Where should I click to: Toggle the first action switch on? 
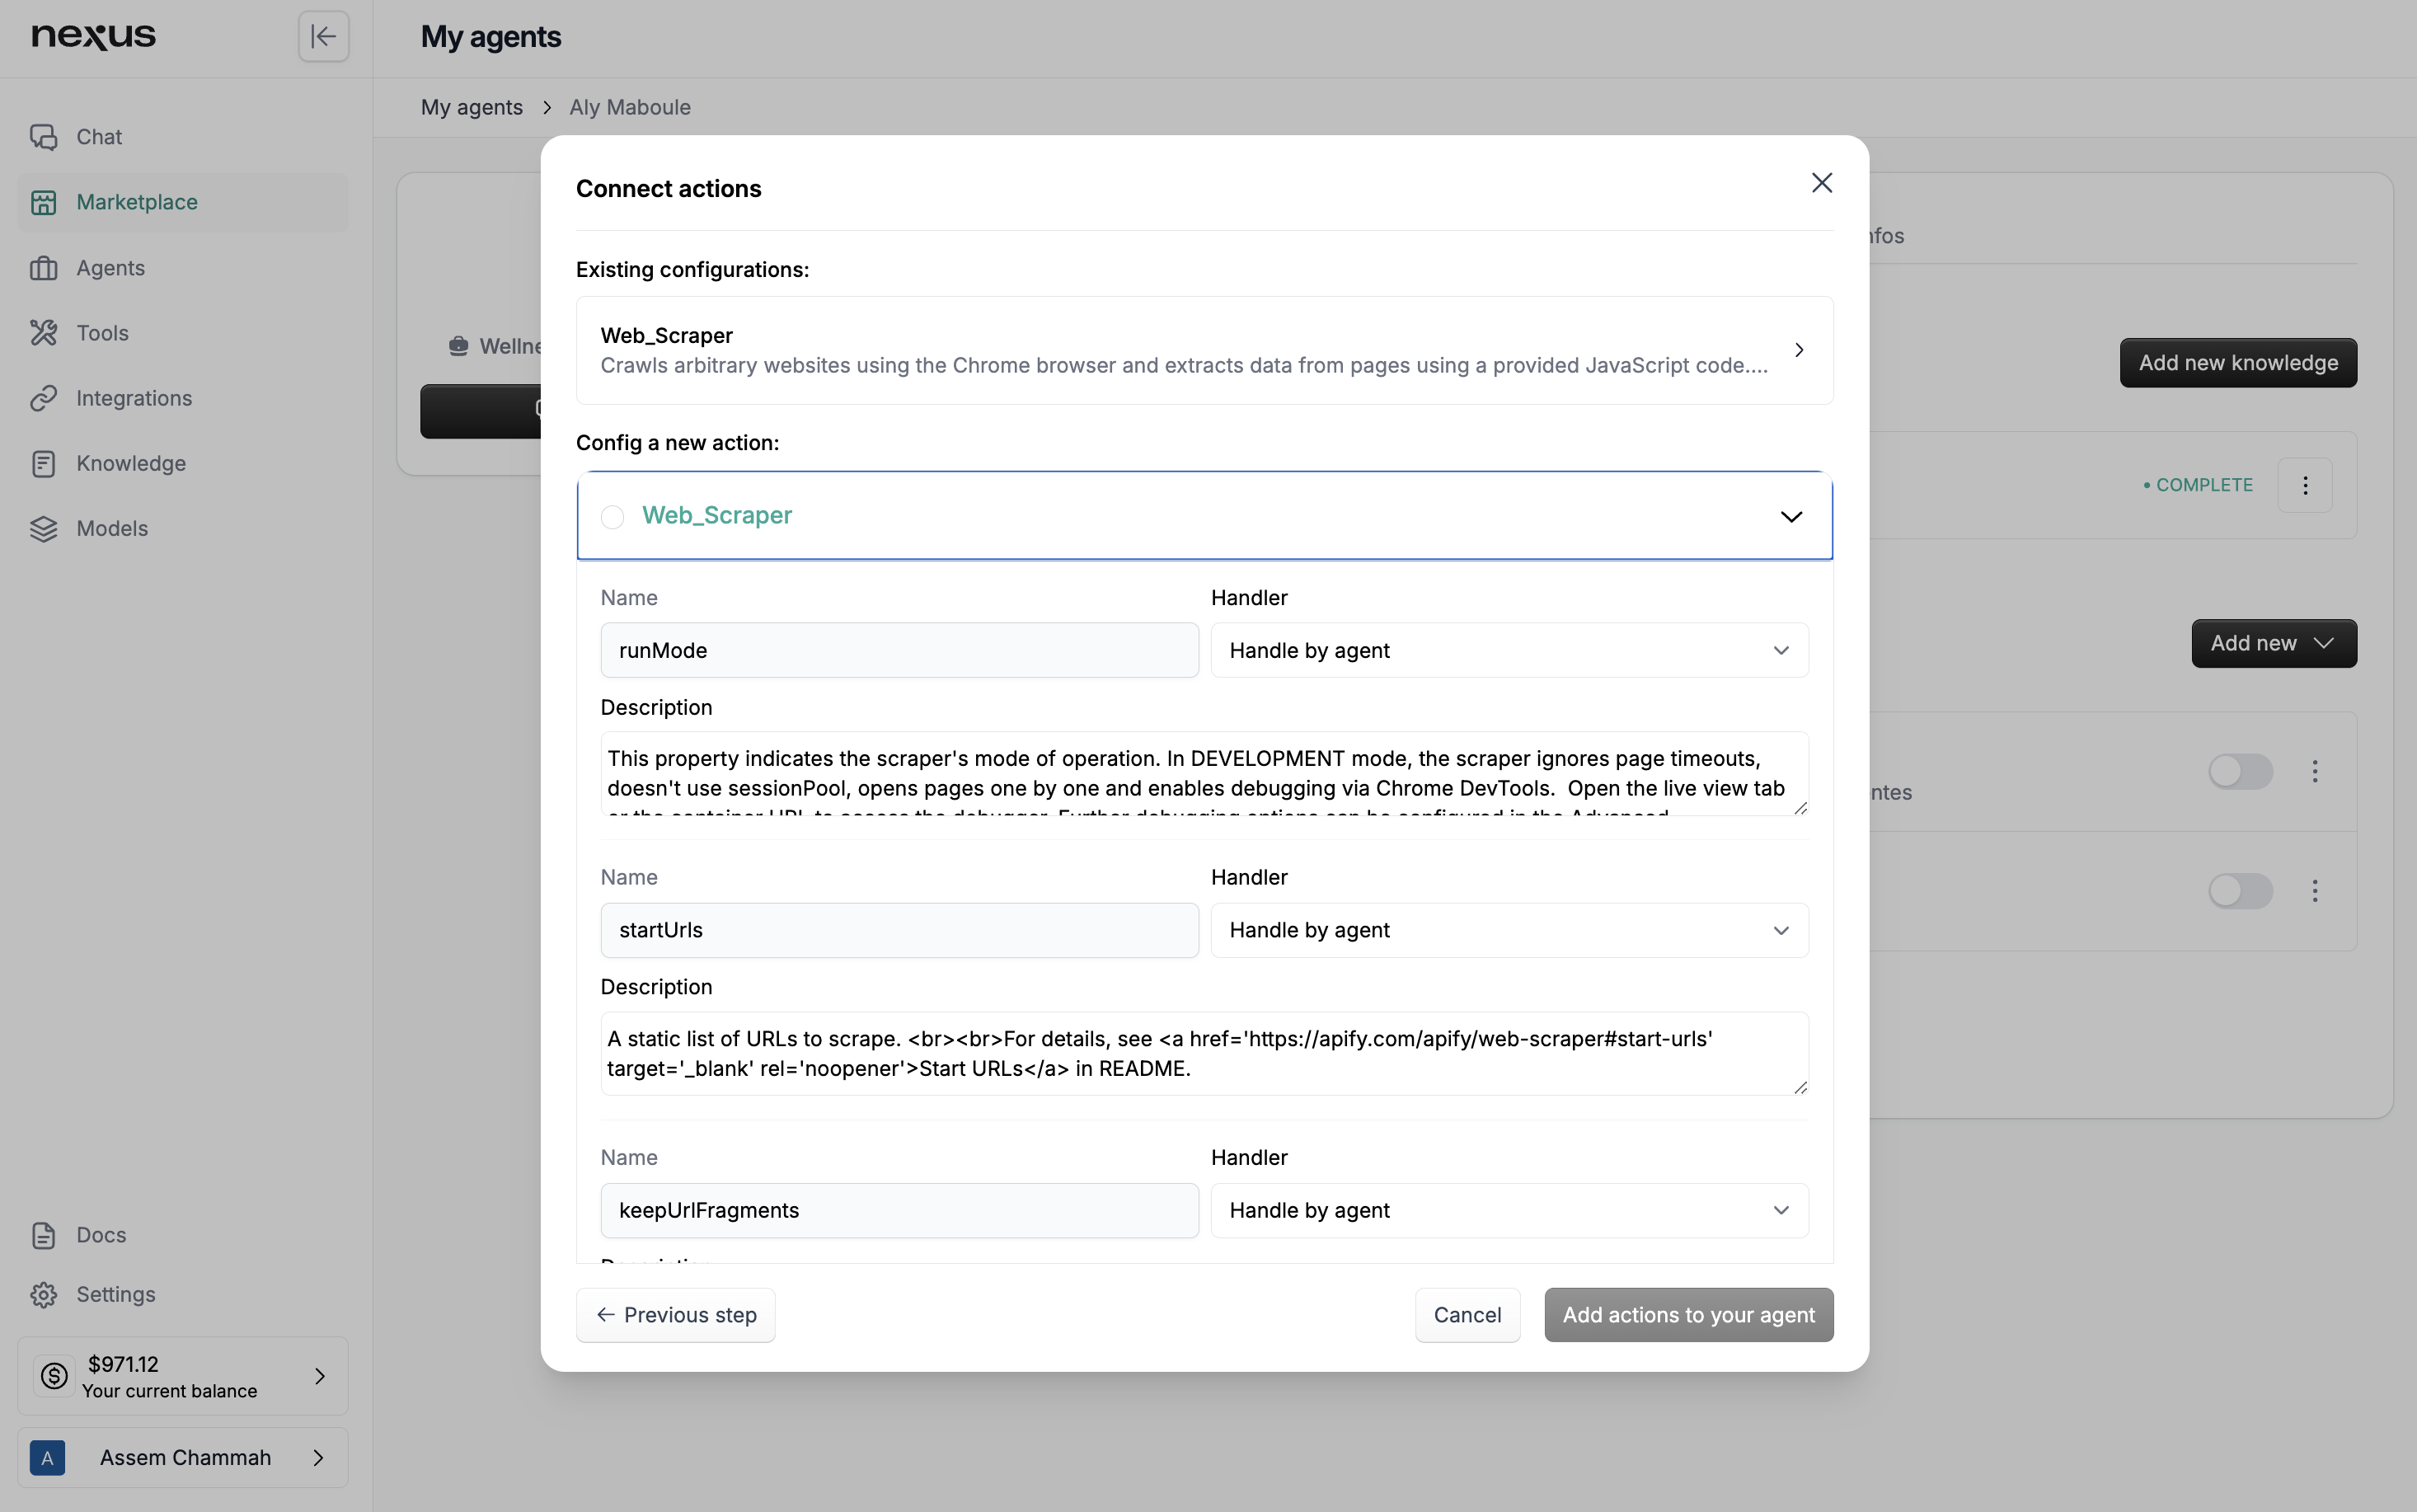point(2240,771)
